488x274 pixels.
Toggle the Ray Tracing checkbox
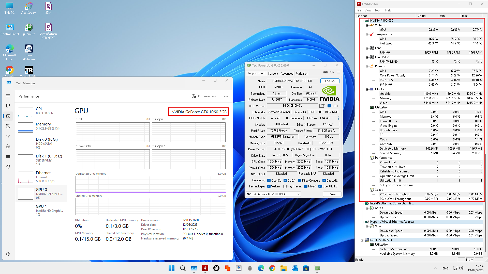(x=285, y=186)
